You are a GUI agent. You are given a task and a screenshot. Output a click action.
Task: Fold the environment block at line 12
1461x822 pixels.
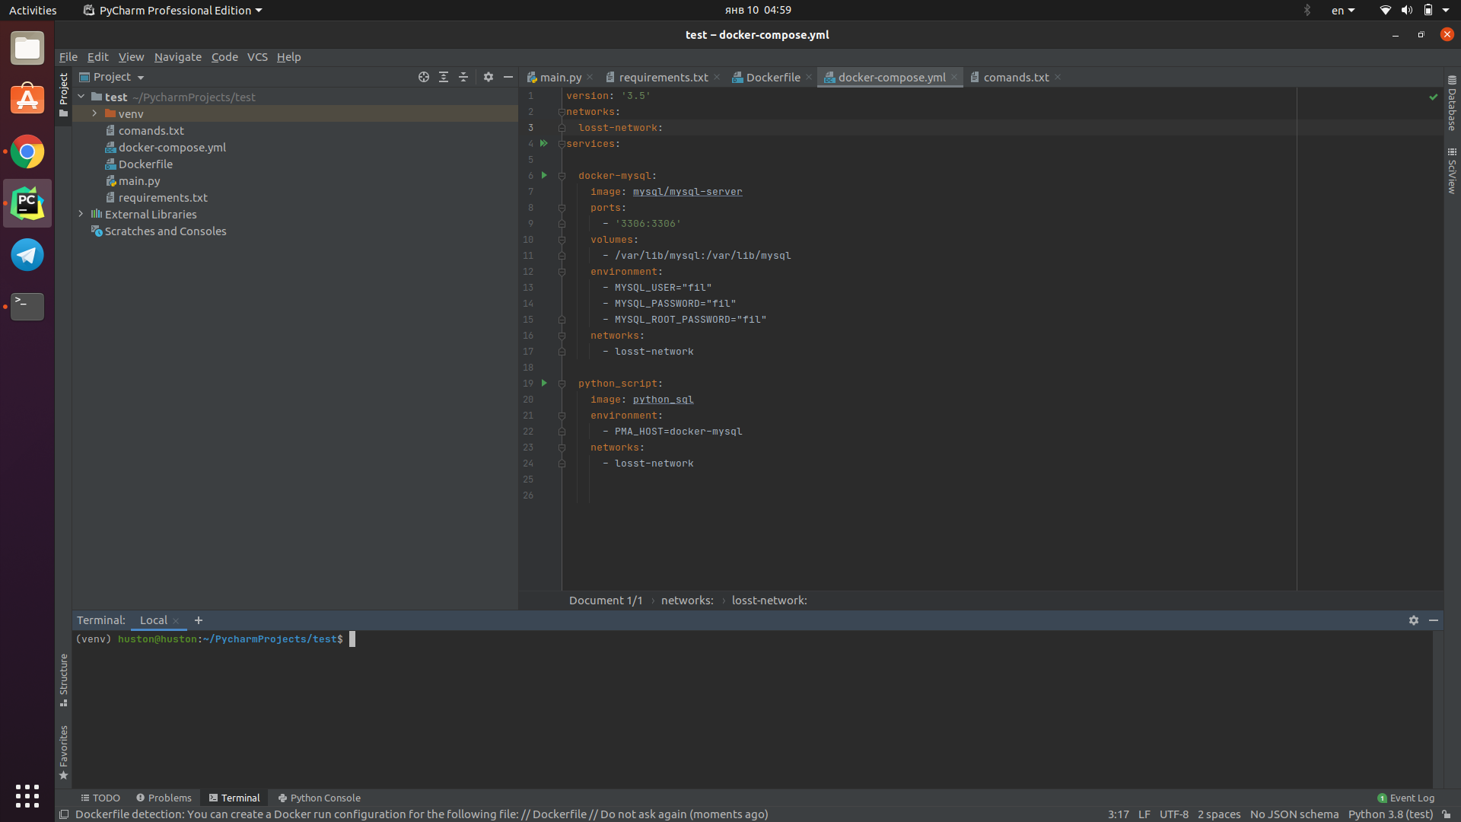tap(562, 272)
